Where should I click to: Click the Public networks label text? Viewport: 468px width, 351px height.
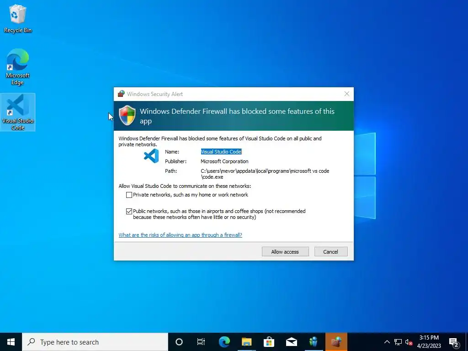pyautogui.click(x=219, y=214)
